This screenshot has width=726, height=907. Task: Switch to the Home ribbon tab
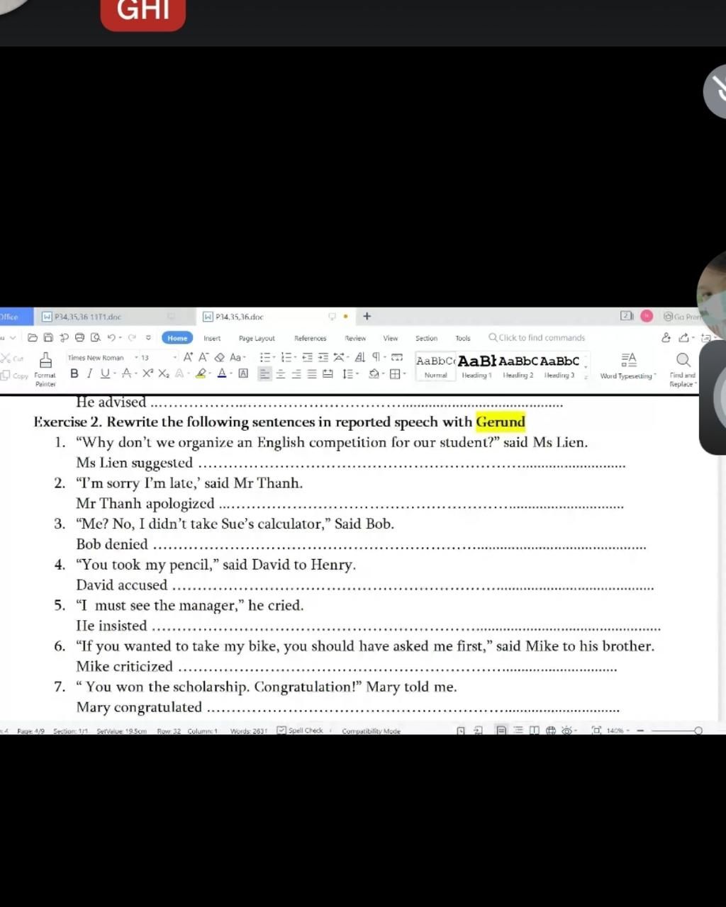point(177,338)
